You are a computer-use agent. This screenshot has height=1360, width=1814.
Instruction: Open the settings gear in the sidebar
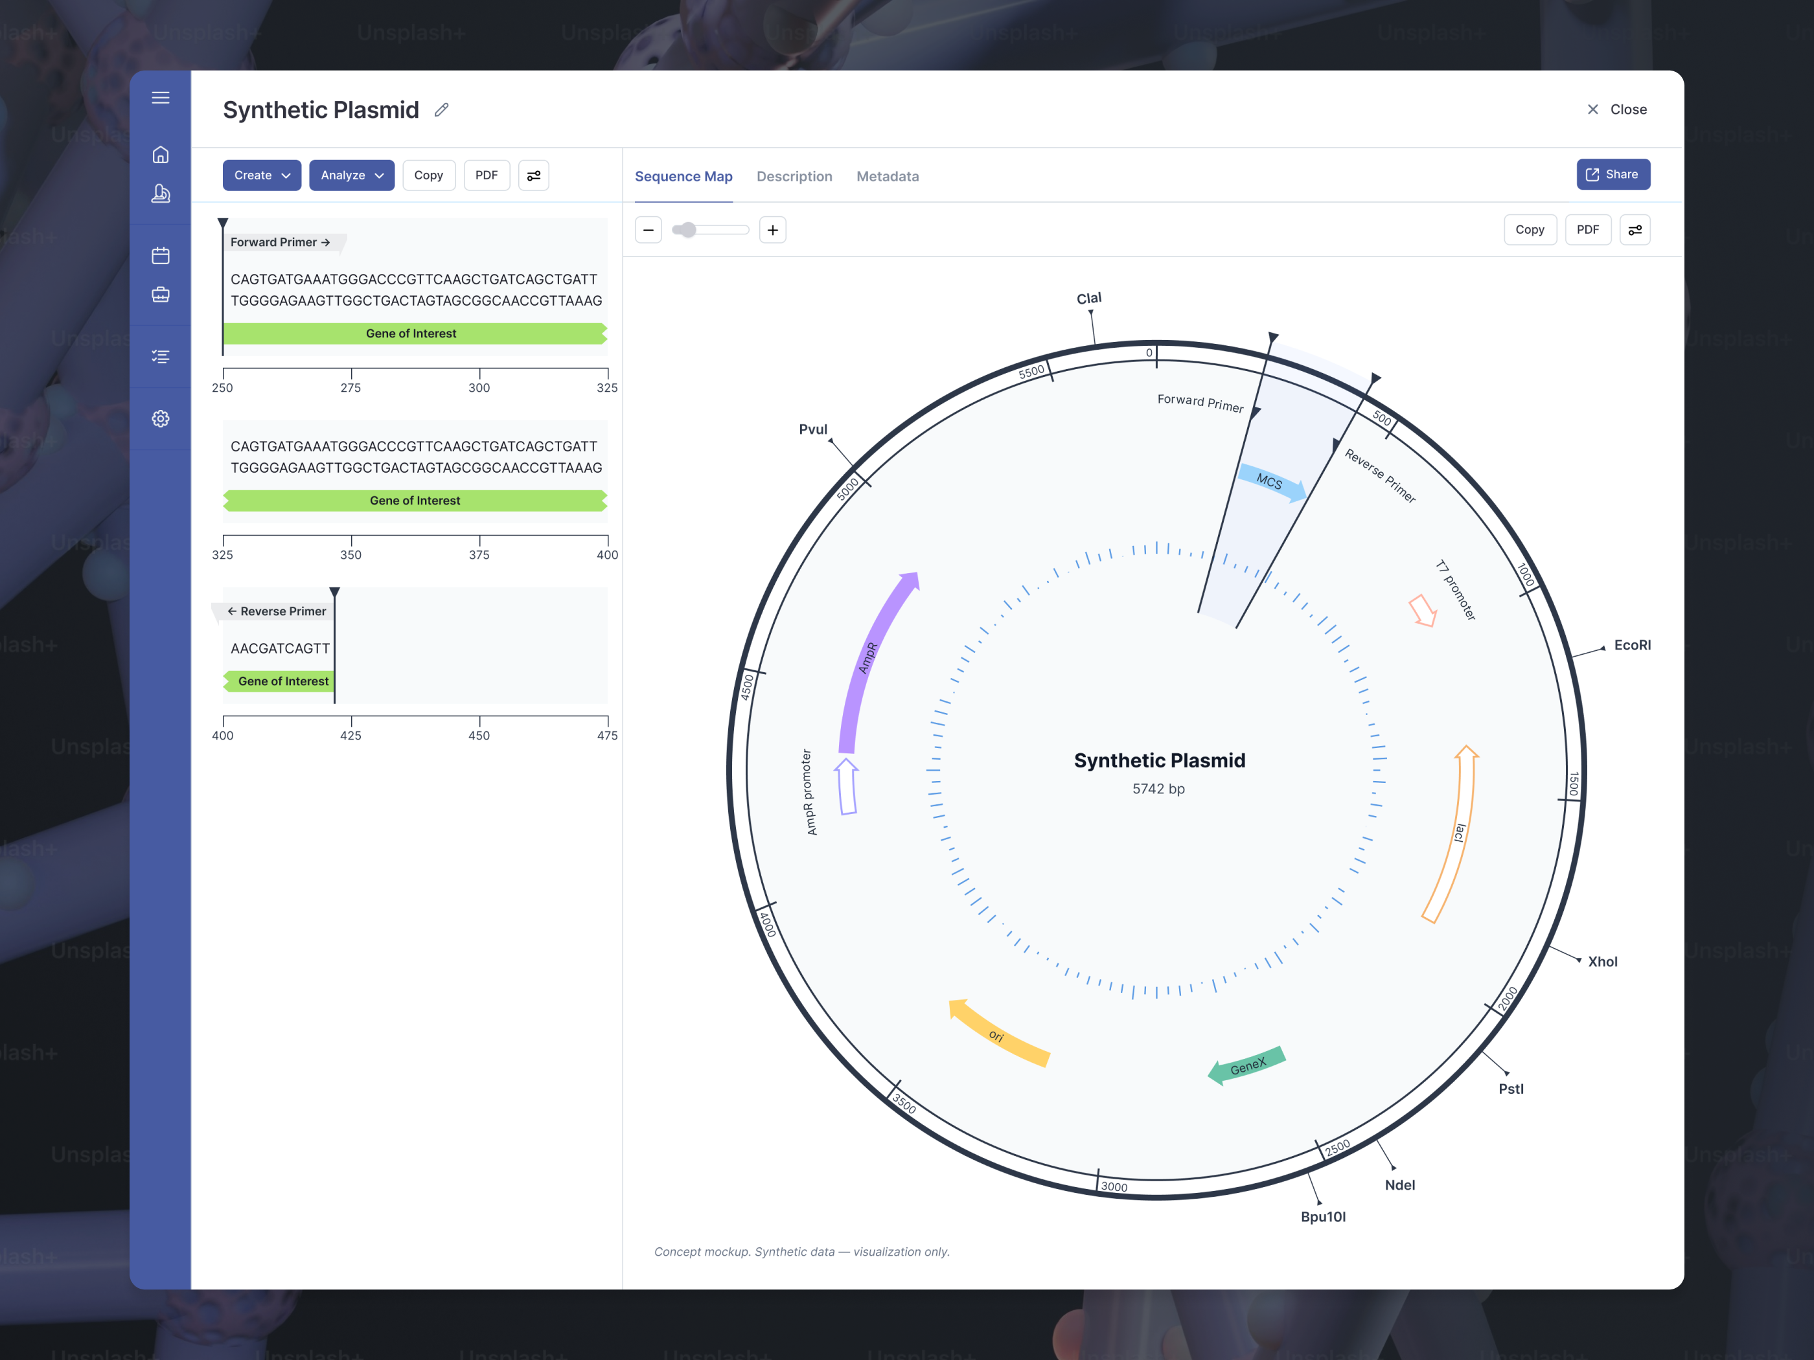(x=161, y=419)
